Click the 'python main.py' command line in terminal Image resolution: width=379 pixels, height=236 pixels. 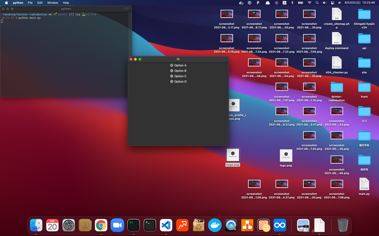coord(29,18)
